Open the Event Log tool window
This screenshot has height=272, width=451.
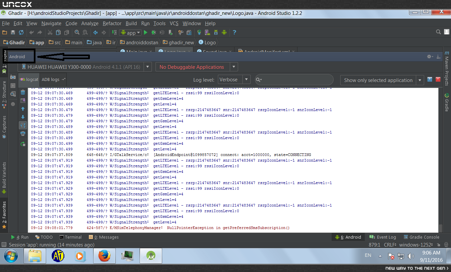tap(383, 237)
